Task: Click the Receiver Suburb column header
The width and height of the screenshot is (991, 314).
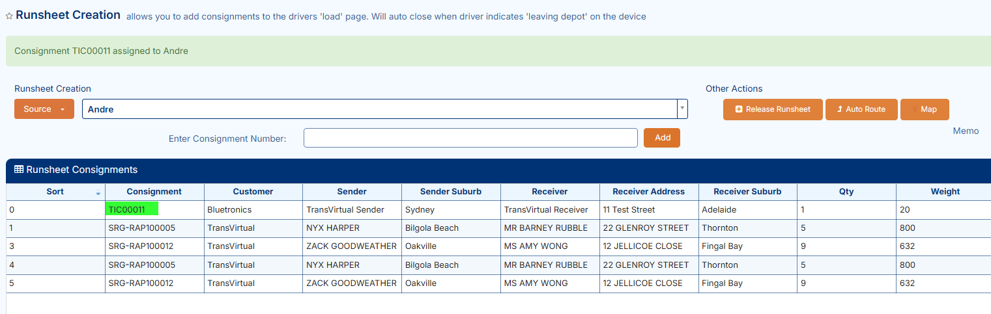Action: click(x=747, y=192)
